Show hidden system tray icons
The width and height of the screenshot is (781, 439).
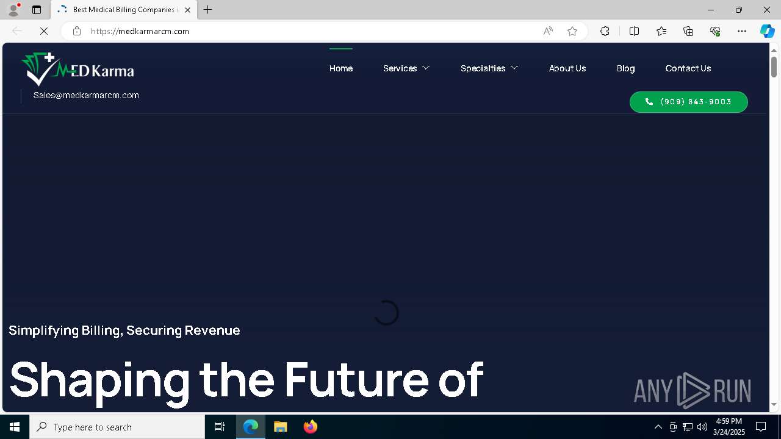point(658,427)
